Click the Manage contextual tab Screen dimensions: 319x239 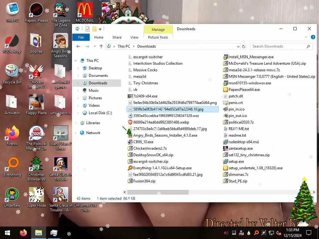click(x=158, y=30)
